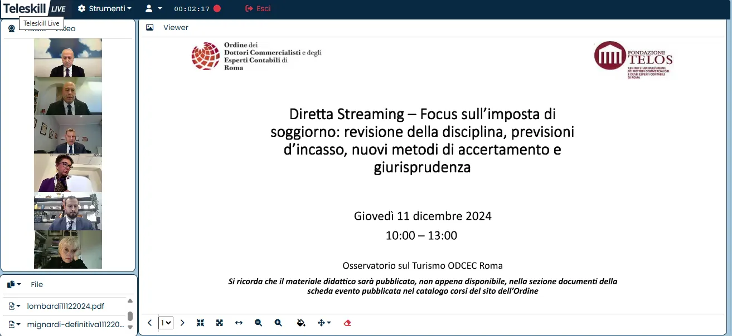732x336 pixels.
Task: Click the Viewer panel image icon
Action: 149,27
